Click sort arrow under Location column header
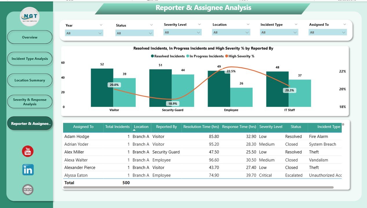The height and width of the screenshot is (208, 367). tap(134, 130)
